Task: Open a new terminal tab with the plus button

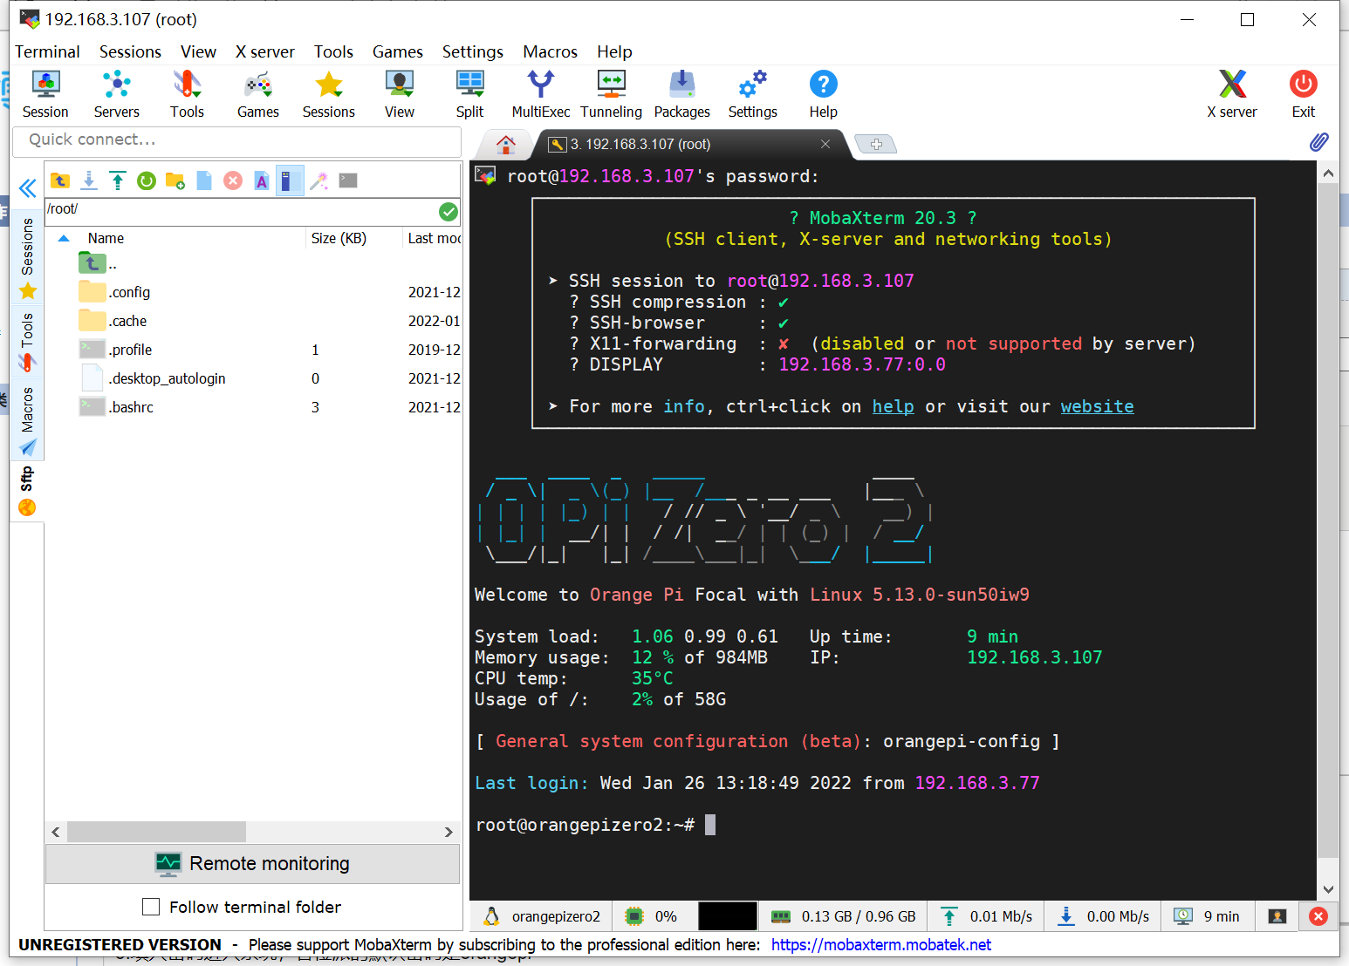Action: pos(876,143)
